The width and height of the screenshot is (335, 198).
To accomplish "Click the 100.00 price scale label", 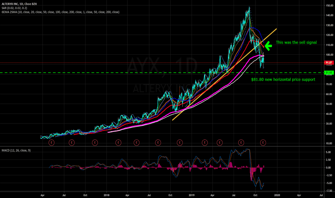I will pyautogui.click(x=330, y=55).
